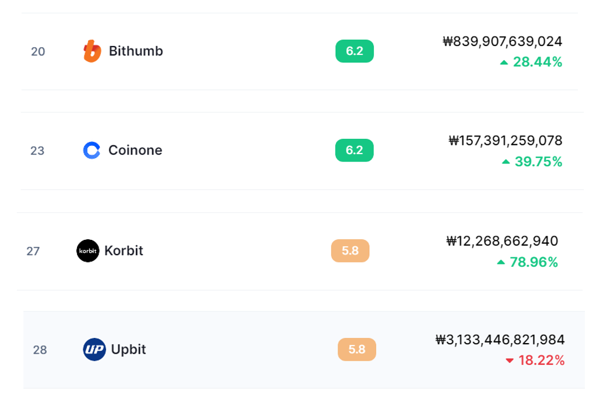This screenshot has height=398, width=589.
Task: Open the Bithumb exchange name link
Action: 136,51
